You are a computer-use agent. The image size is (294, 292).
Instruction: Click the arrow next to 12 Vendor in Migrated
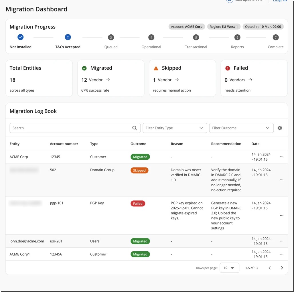(108, 80)
